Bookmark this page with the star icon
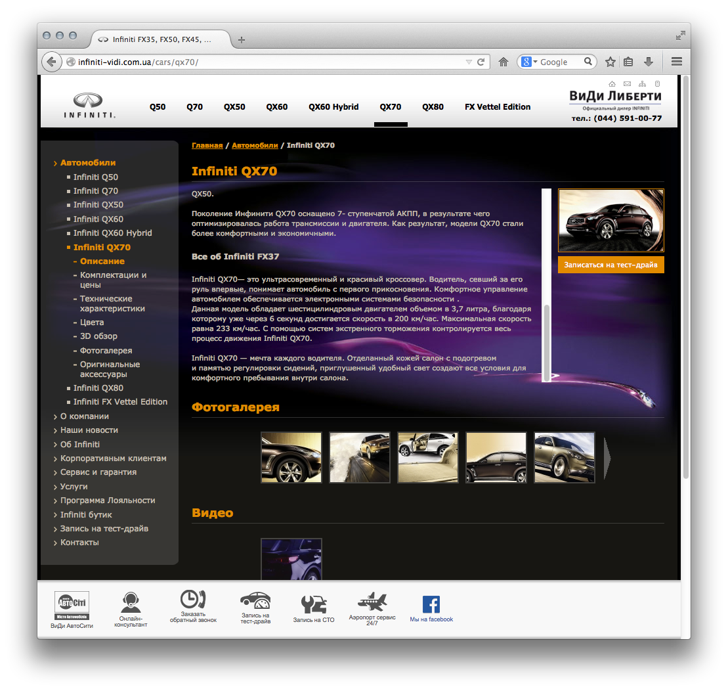Image resolution: width=728 pixels, height=691 pixels. coord(610,62)
